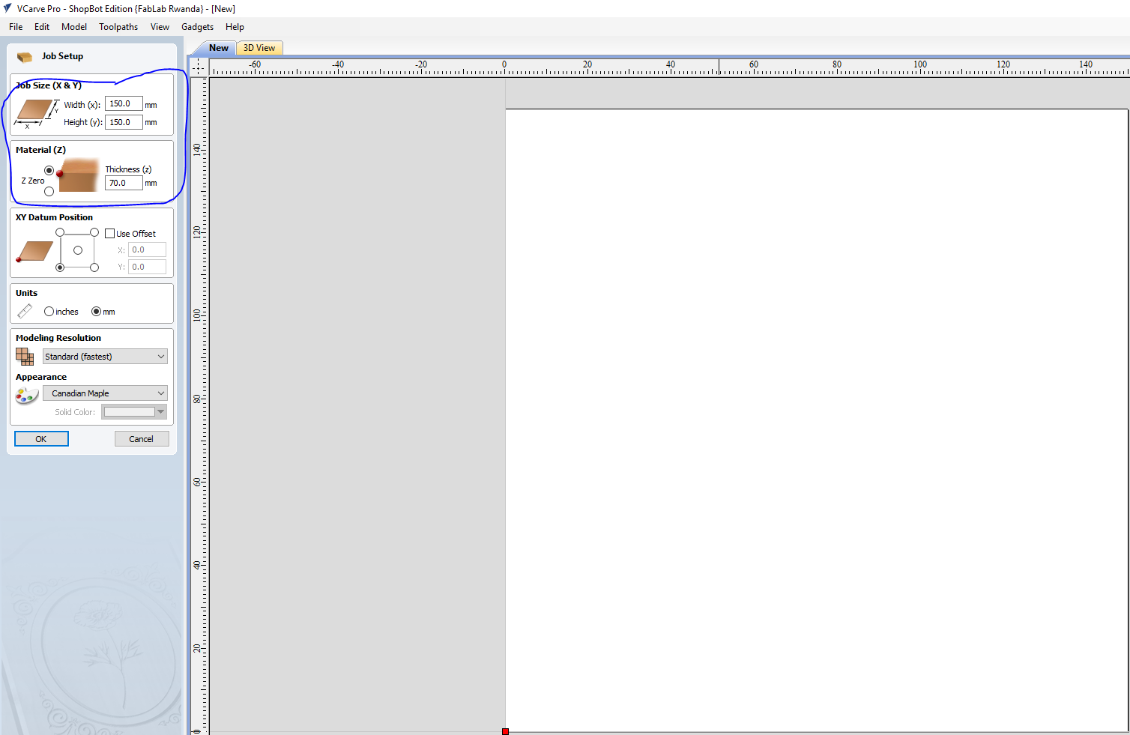The width and height of the screenshot is (1130, 735).
Task: Select mm as the units
Action: tap(96, 312)
